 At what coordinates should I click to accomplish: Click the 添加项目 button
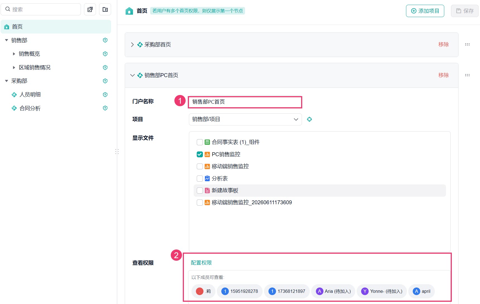click(x=425, y=11)
